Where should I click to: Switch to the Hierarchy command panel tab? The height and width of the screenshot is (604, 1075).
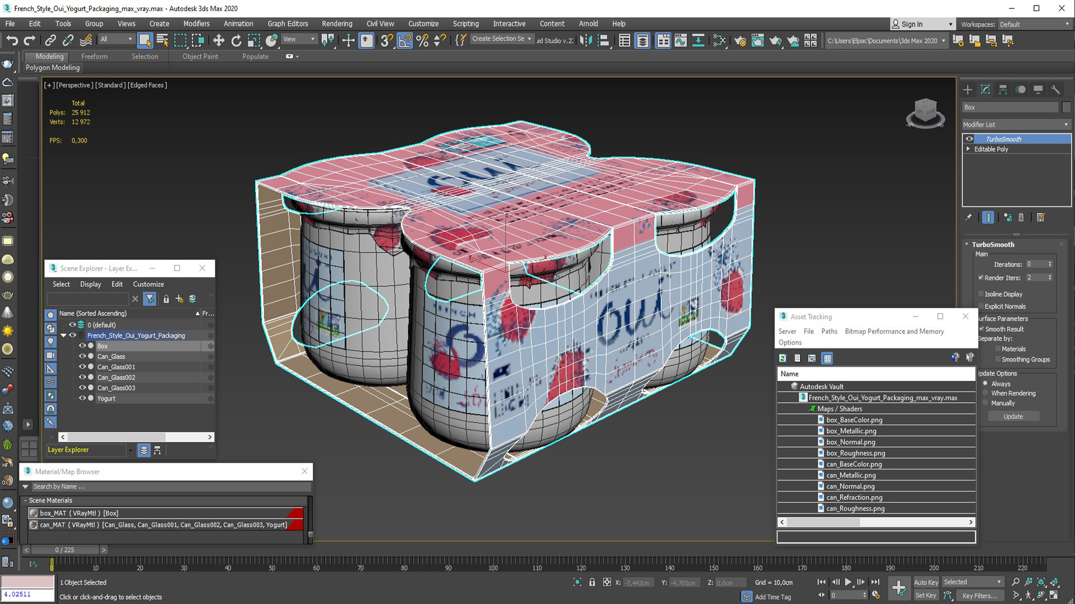[x=1003, y=89]
